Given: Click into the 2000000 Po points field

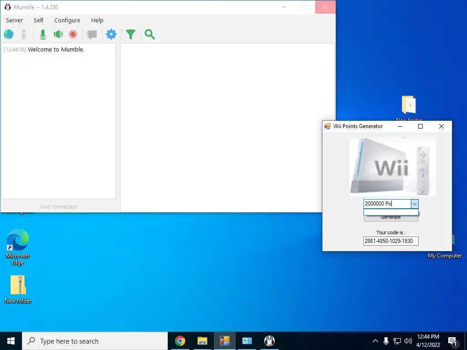Looking at the screenshot, I should coord(387,204).
